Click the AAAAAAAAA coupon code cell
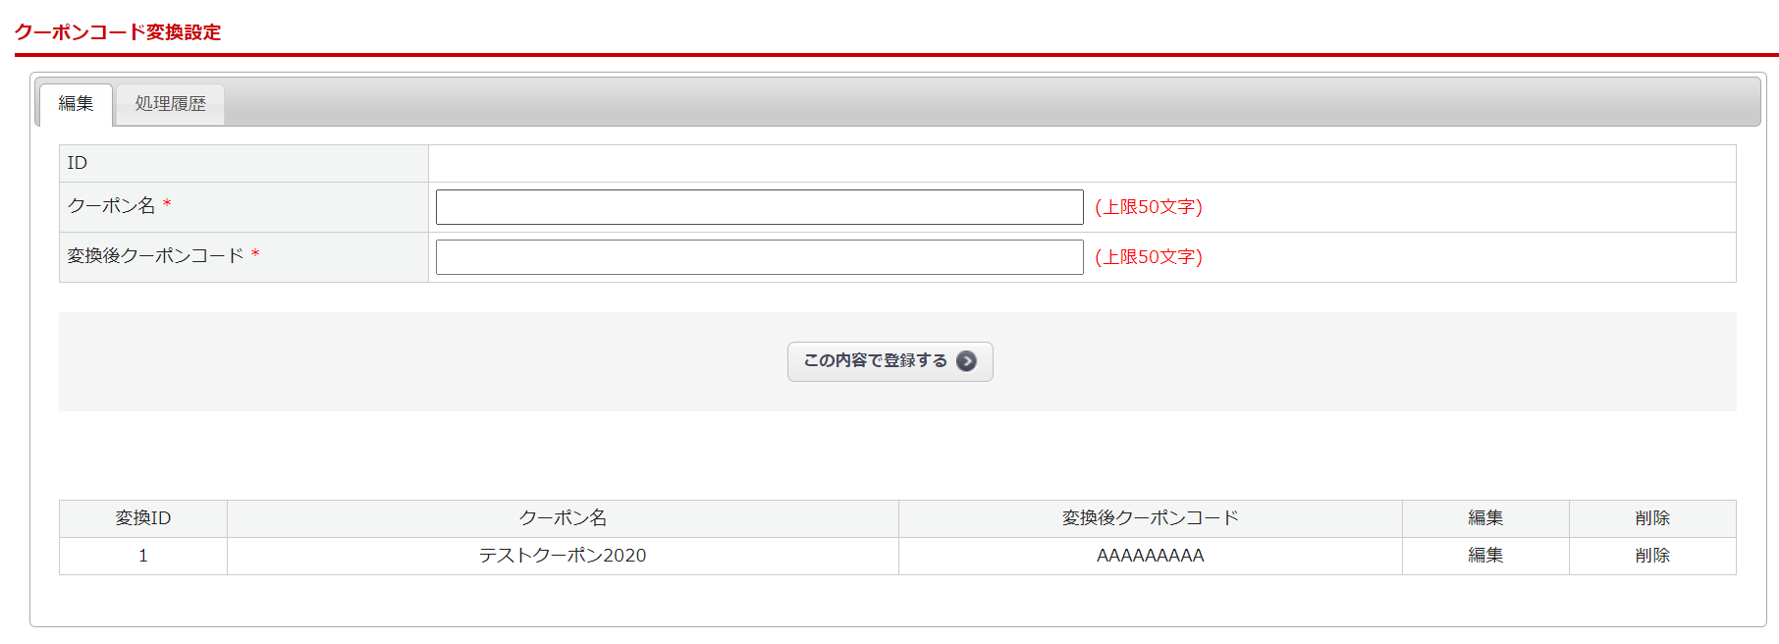The height and width of the screenshot is (644, 1779). 1151,556
